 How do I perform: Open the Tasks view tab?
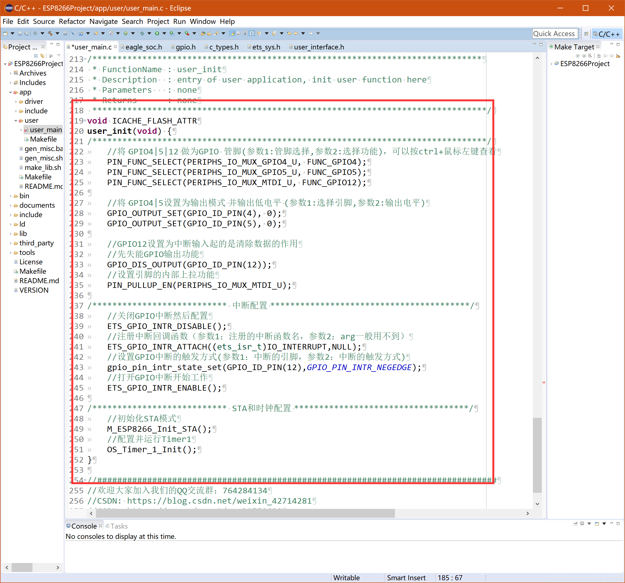tap(119, 526)
